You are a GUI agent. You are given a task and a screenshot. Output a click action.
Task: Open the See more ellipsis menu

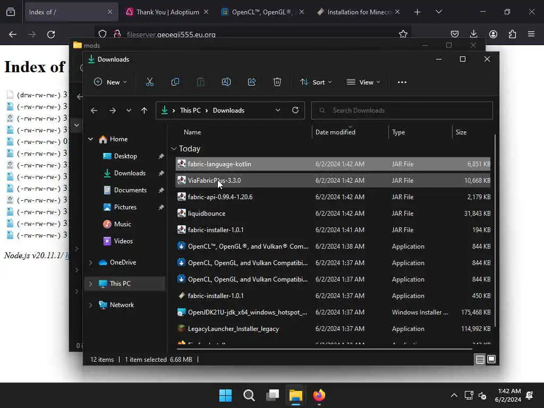(402, 82)
